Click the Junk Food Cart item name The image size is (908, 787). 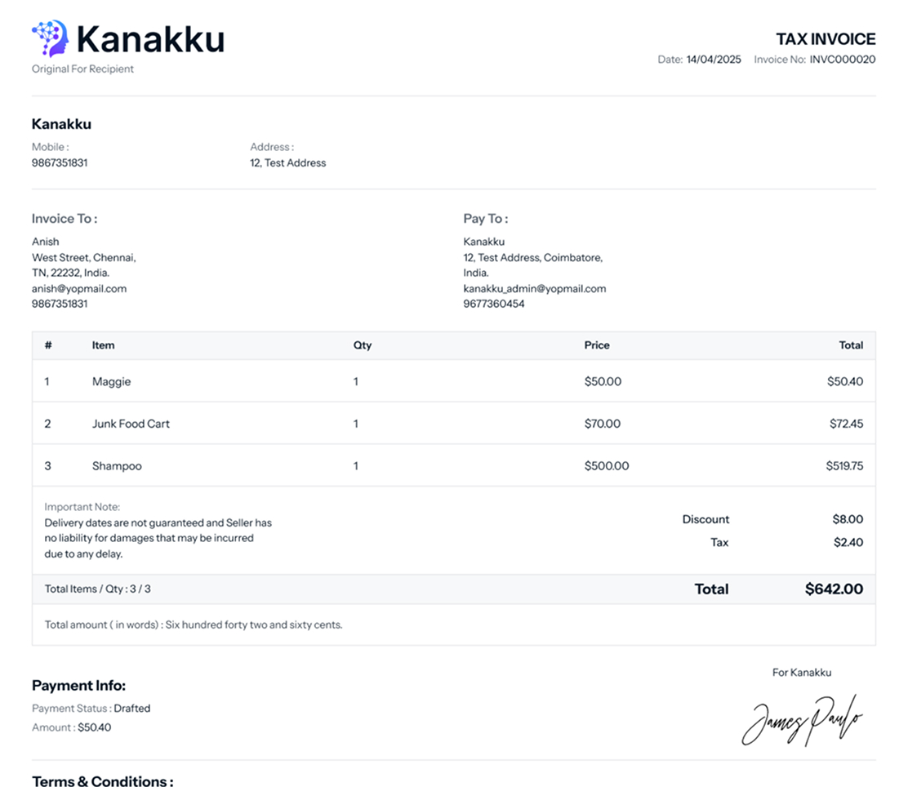tap(131, 424)
